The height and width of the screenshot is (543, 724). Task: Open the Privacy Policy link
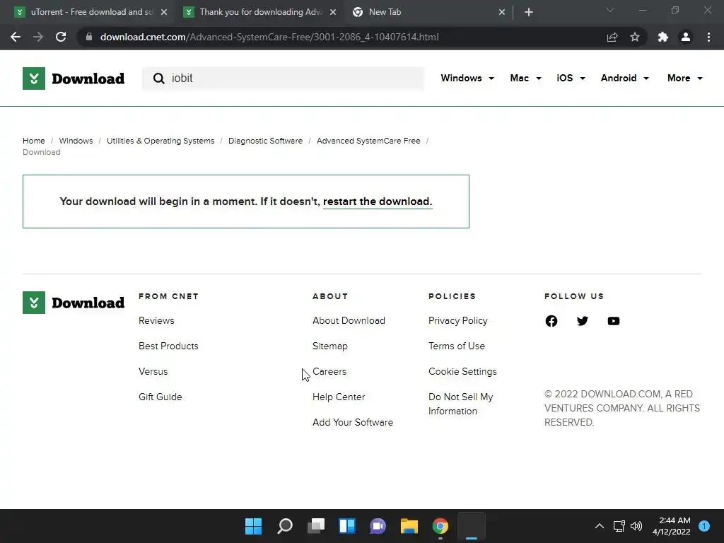457,320
